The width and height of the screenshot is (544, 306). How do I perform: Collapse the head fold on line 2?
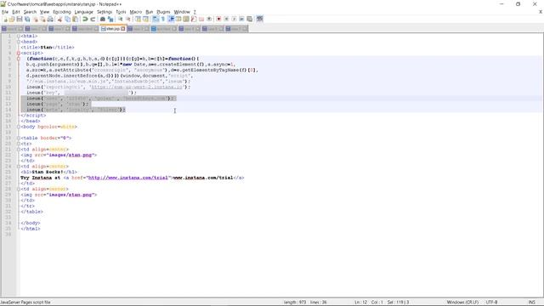click(19, 42)
